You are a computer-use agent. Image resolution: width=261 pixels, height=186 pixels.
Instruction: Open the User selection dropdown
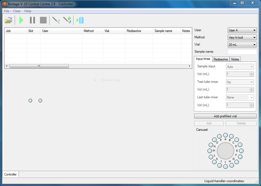tap(242, 30)
